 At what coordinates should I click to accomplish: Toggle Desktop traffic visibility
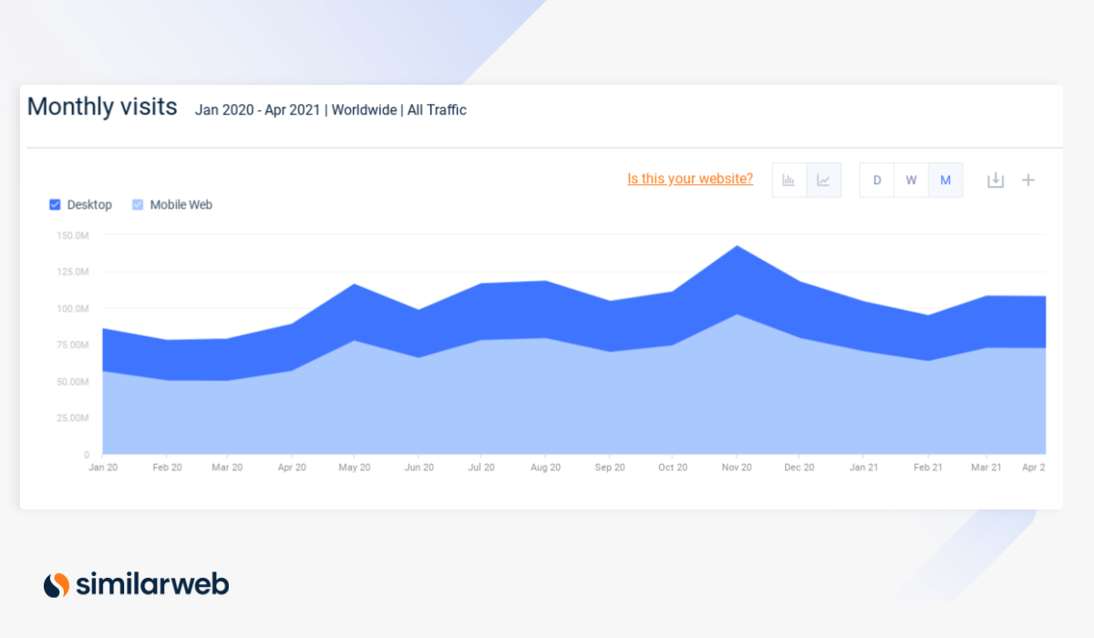click(x=55, y=204)
